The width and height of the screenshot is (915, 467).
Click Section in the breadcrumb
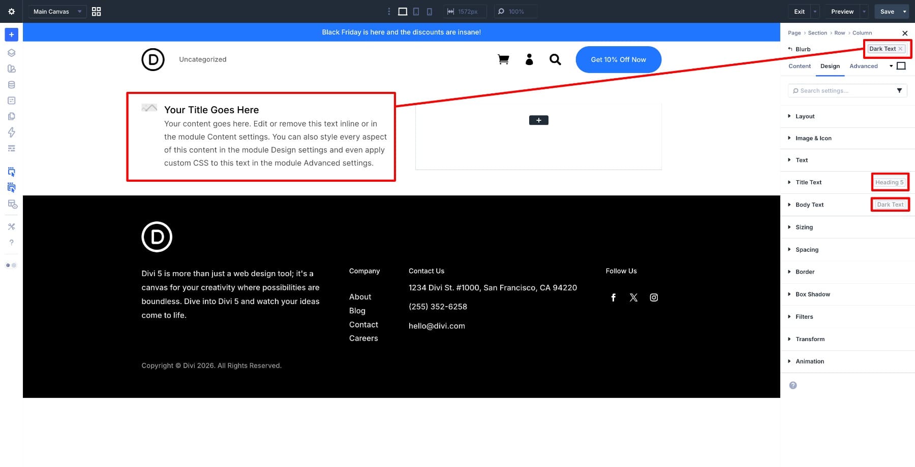click(817, 33)
